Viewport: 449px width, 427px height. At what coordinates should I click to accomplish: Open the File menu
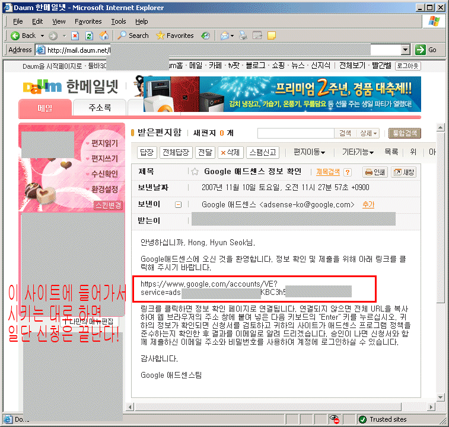click(x=18, y=21)
